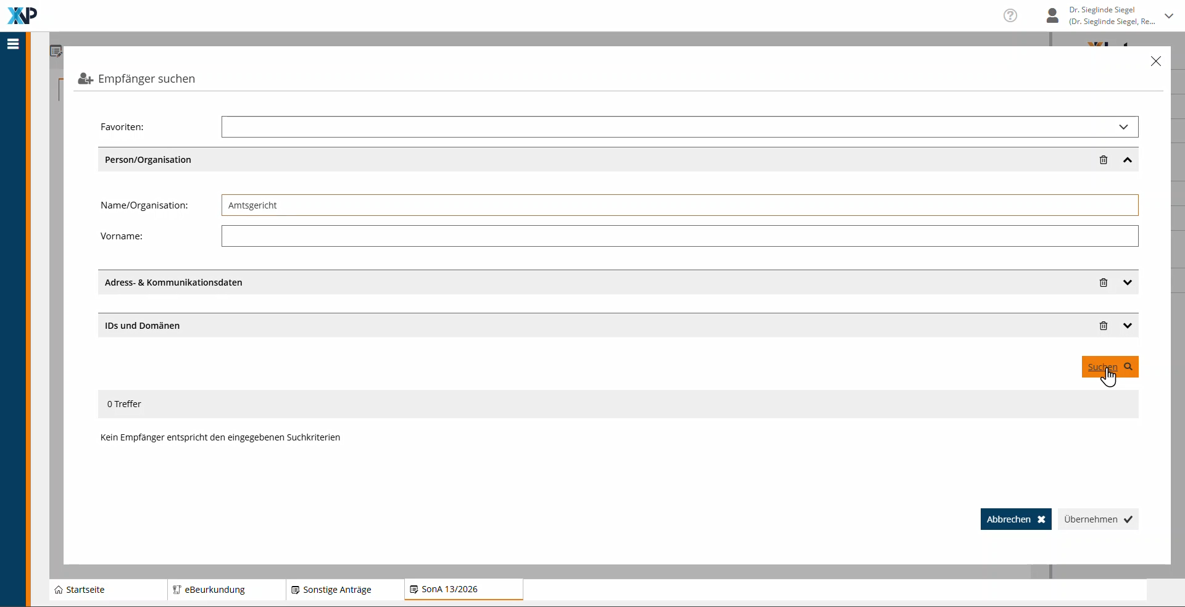1185x607 pixels.
Task: Click the Abbrechen button
Action: (x=1015, y=519)
